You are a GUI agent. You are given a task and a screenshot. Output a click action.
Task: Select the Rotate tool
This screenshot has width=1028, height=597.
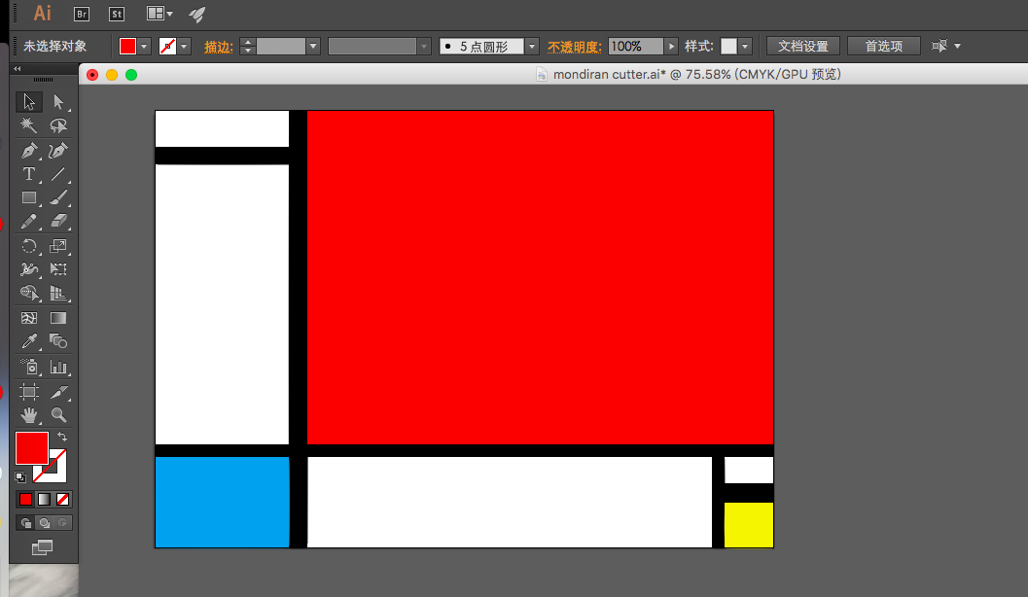point(29,246)
